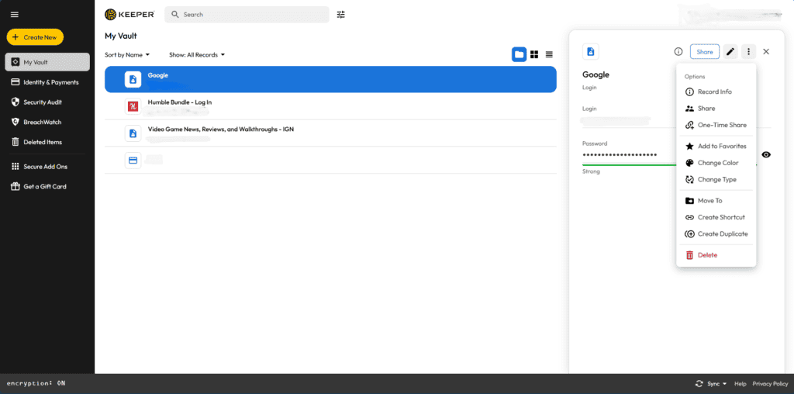Switch to list view icon
The width and height of the screenshot is (794, 394).
coord(549,54)
